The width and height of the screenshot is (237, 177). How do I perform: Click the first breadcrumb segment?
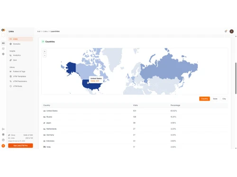(x=39, y=32)
